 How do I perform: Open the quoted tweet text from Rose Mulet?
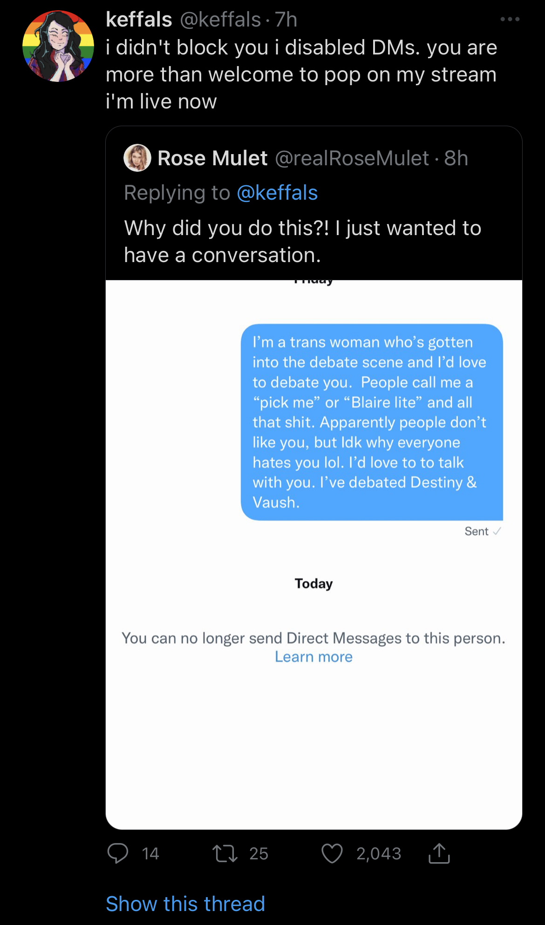click(303, 242)
